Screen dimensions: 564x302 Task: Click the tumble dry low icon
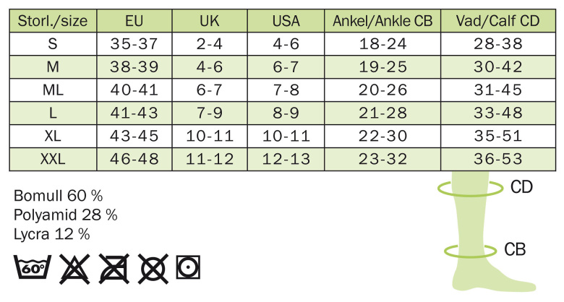coord(187,268)
